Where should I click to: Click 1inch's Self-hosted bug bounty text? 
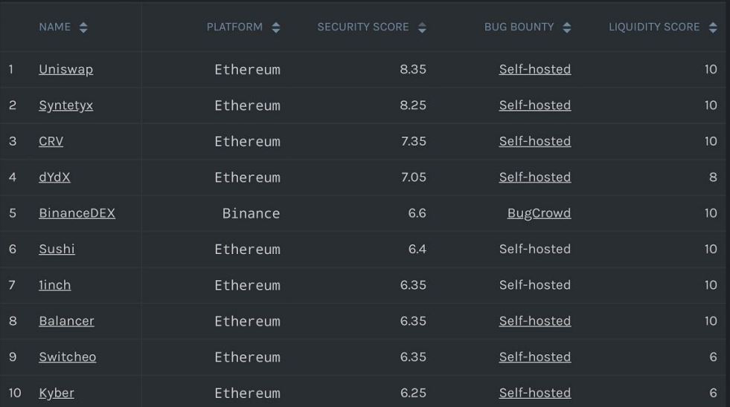[x=535, y=284]
